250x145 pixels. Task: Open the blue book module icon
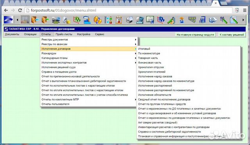tap(140, 20)
